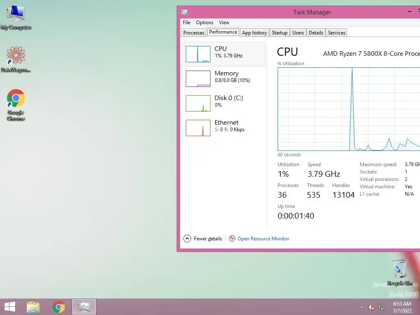Click the Threads value 535
Viewport: 420px width, 315px height.
coord(313,195)
